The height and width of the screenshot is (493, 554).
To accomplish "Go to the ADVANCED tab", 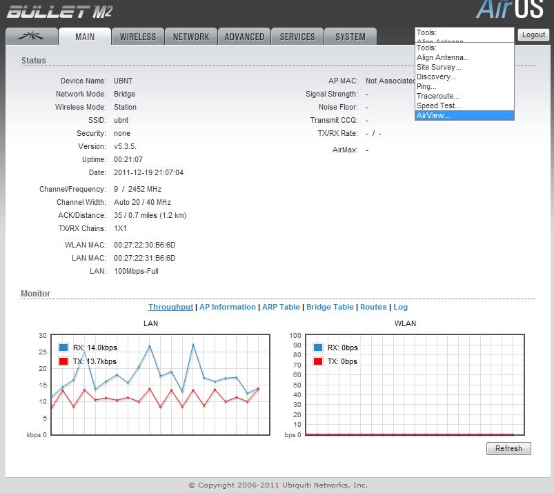I will [244, 37].
